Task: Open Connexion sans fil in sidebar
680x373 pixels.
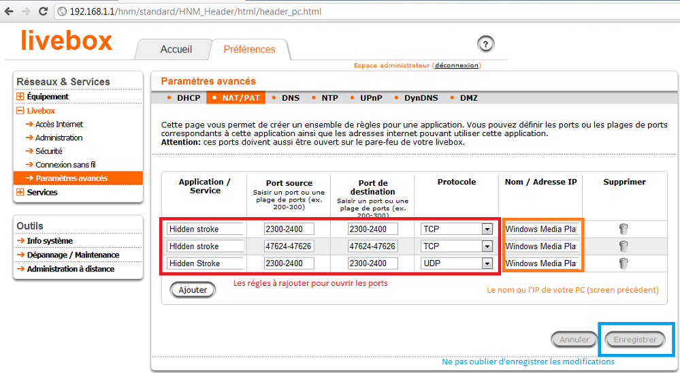Action: (65, 165)
